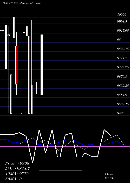The height and width of the screenshot is (183, 130).
Task: Select the 9632.35 price axis label
Action: [123, 86]
